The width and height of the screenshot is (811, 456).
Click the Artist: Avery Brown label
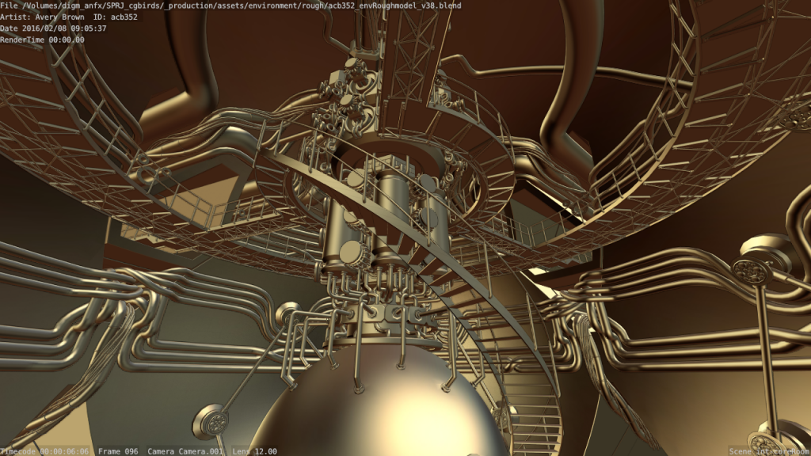(42, 17)
